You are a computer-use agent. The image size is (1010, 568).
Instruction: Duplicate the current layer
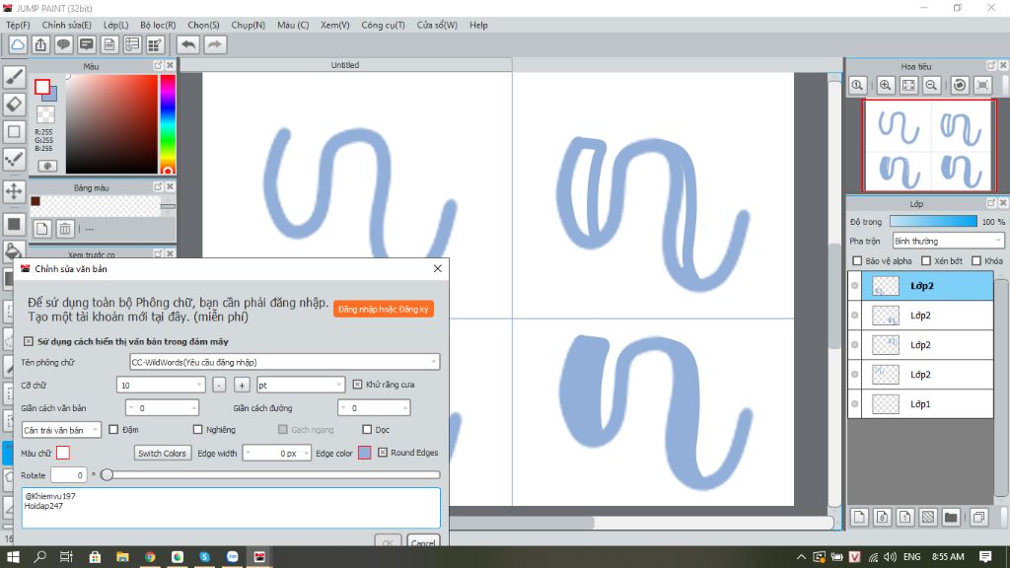coord(978,517)
